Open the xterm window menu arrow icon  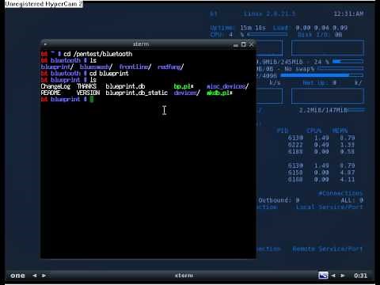tap(45, 44)
